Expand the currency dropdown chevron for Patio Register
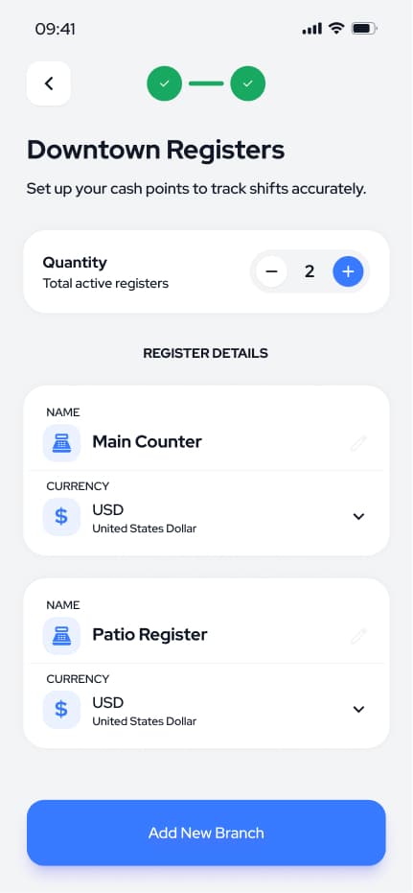The image size is (413, 893). coord(358,710)
